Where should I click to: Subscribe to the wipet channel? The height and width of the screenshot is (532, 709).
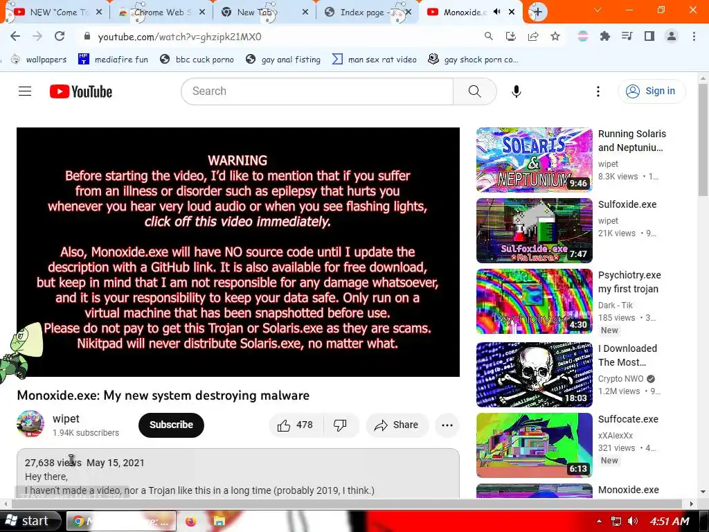[x=172, y=425]
